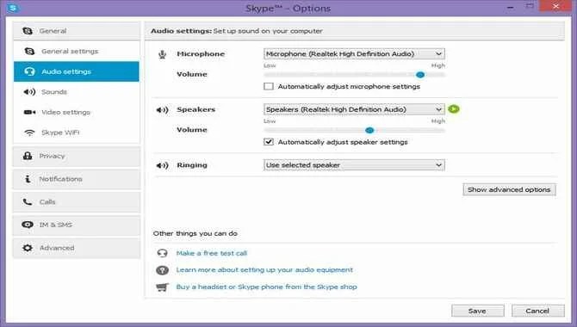Expand the Advanced section
The width and height of the screenshot is (577, 327).
(77, 248)
